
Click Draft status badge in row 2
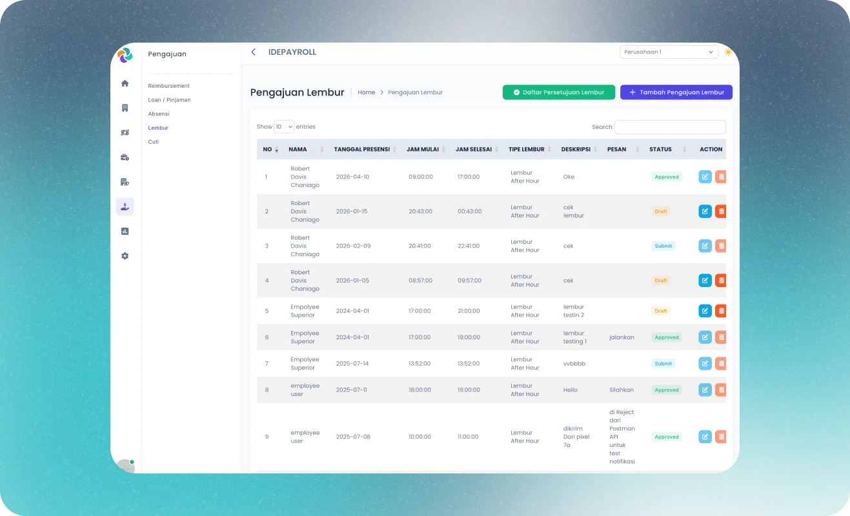click(661, 212)
